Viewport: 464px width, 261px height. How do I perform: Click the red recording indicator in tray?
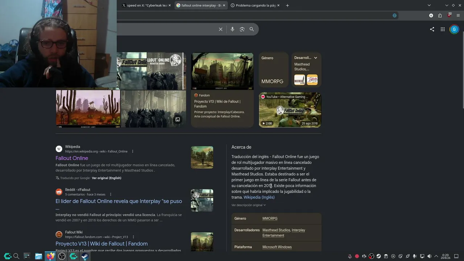357,256
